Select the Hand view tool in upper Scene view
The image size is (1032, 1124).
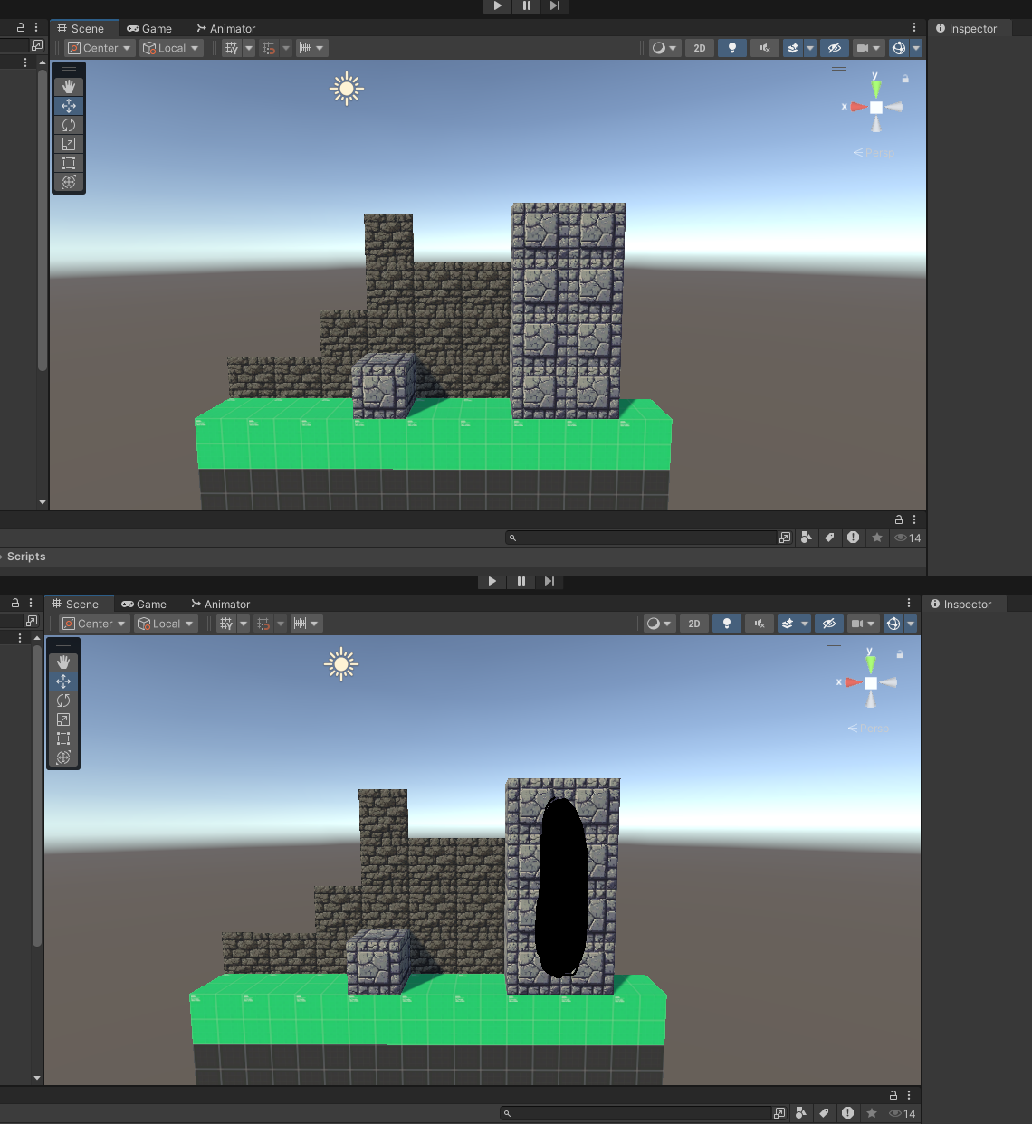coord(69,87)
